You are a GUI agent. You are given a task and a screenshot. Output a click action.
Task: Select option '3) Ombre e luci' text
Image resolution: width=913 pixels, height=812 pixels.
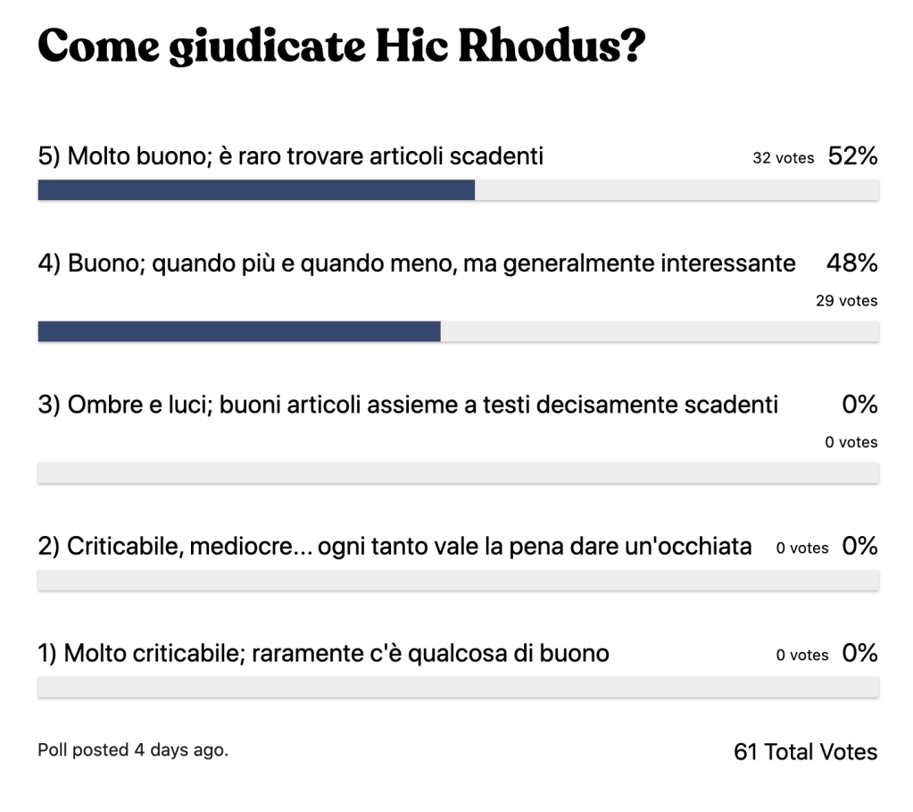[x=407, y=405]
